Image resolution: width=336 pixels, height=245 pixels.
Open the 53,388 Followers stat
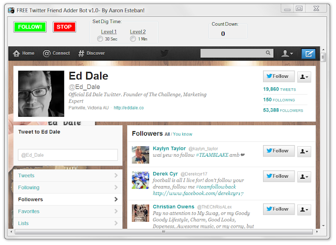(283, 110)
